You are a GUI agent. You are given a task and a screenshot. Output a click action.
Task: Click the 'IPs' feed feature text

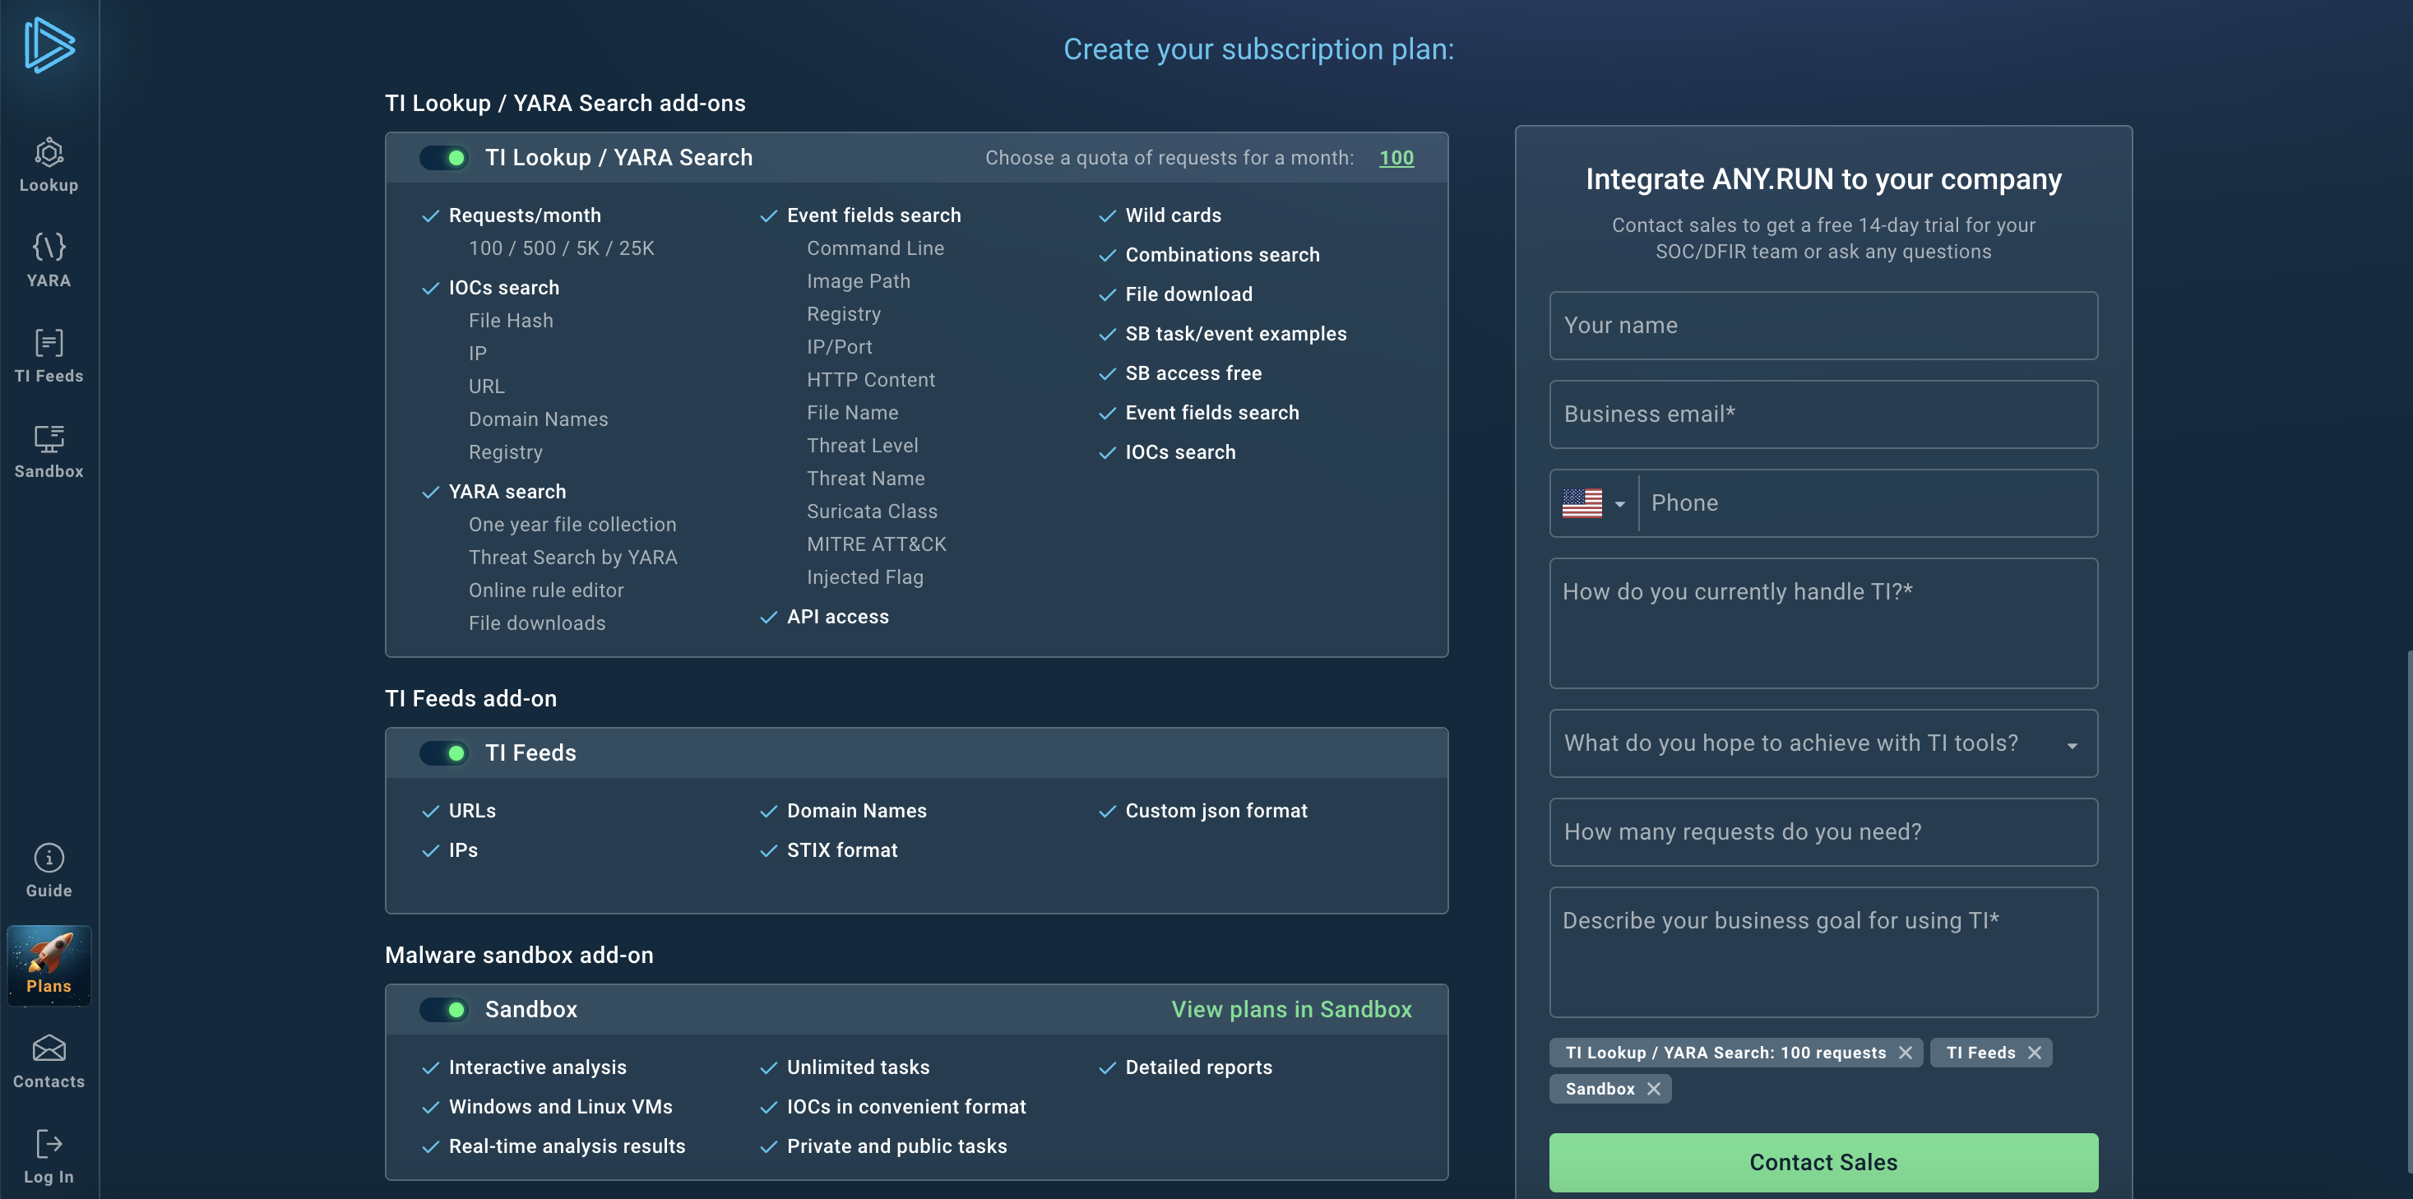click(x=463, y=849)
